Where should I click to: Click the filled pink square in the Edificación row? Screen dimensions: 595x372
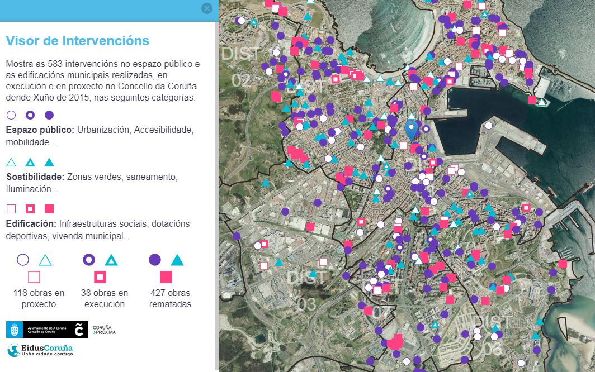49,209
